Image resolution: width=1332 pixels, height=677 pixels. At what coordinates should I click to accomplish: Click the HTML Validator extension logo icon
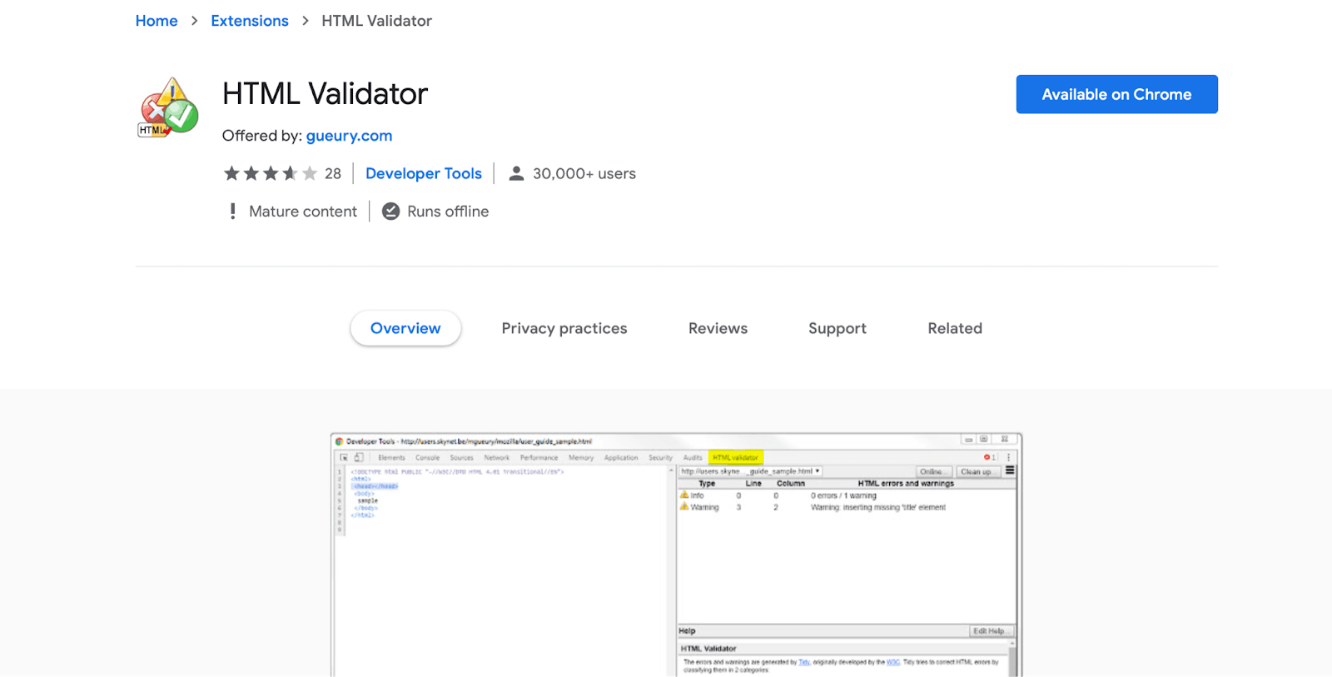click(x=168, y=107)
